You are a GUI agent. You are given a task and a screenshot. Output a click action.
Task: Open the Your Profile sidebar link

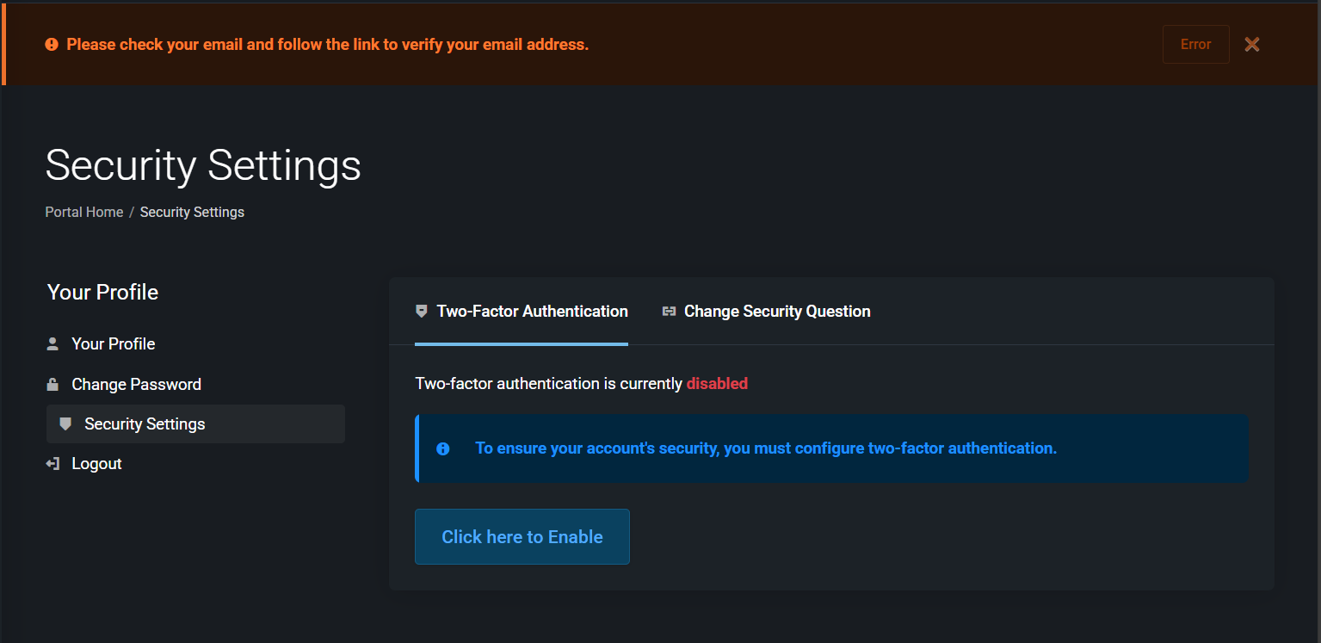point(113,344)
